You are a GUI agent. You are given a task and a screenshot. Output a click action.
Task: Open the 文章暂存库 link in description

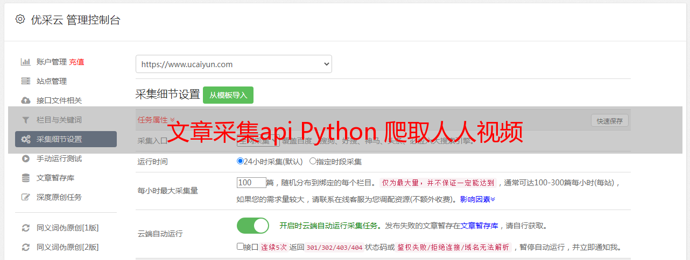tap(479, 226)
